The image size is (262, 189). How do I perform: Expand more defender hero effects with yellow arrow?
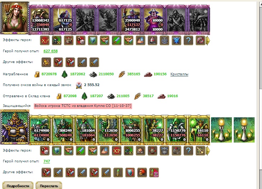(x=208, y=150)
